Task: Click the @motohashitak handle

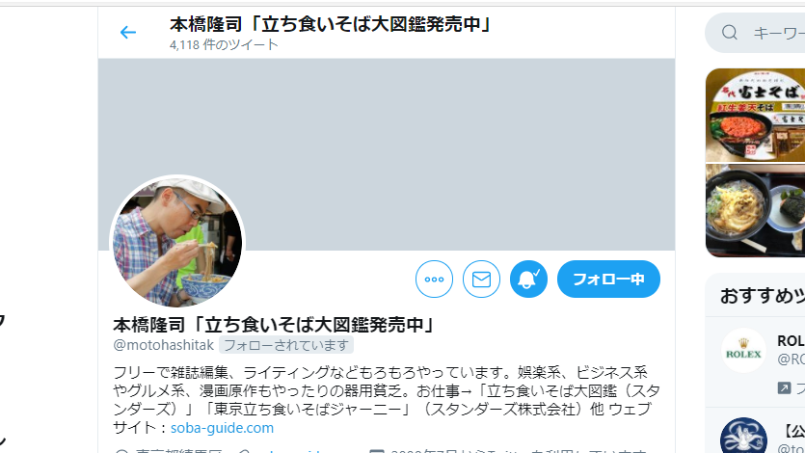Action: click(x=163, y=345)
